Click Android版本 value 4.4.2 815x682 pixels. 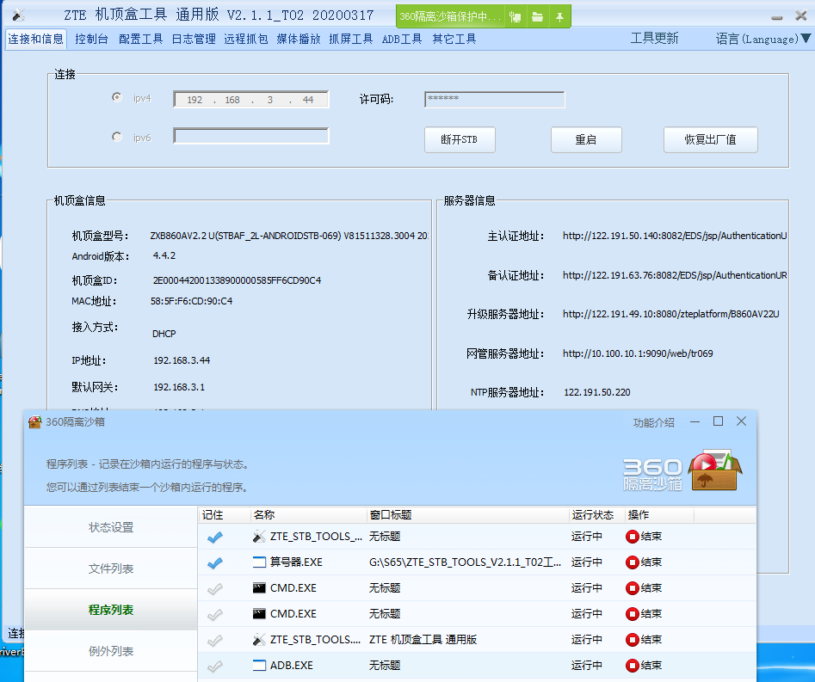(164, 255)
